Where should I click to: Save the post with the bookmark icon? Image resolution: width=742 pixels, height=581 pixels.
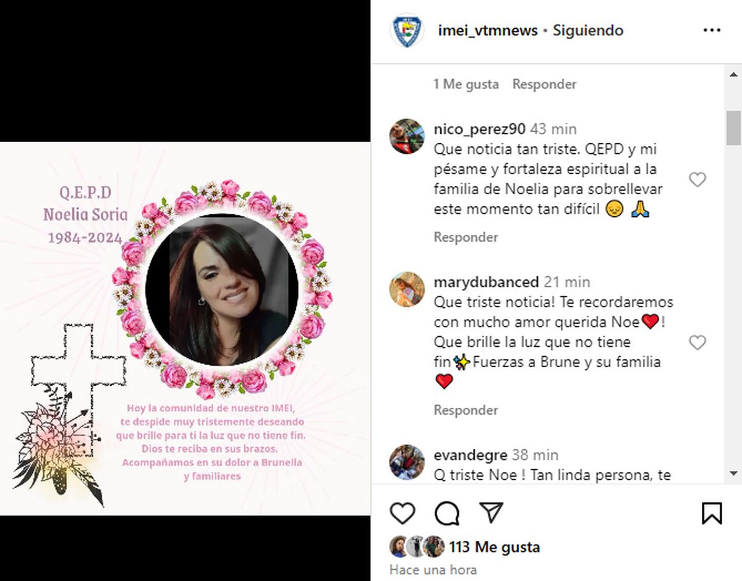(712, 513)
